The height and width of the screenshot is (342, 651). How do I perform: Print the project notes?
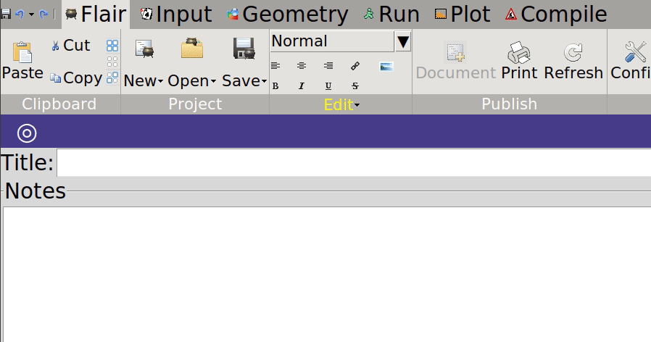[519, 61]
